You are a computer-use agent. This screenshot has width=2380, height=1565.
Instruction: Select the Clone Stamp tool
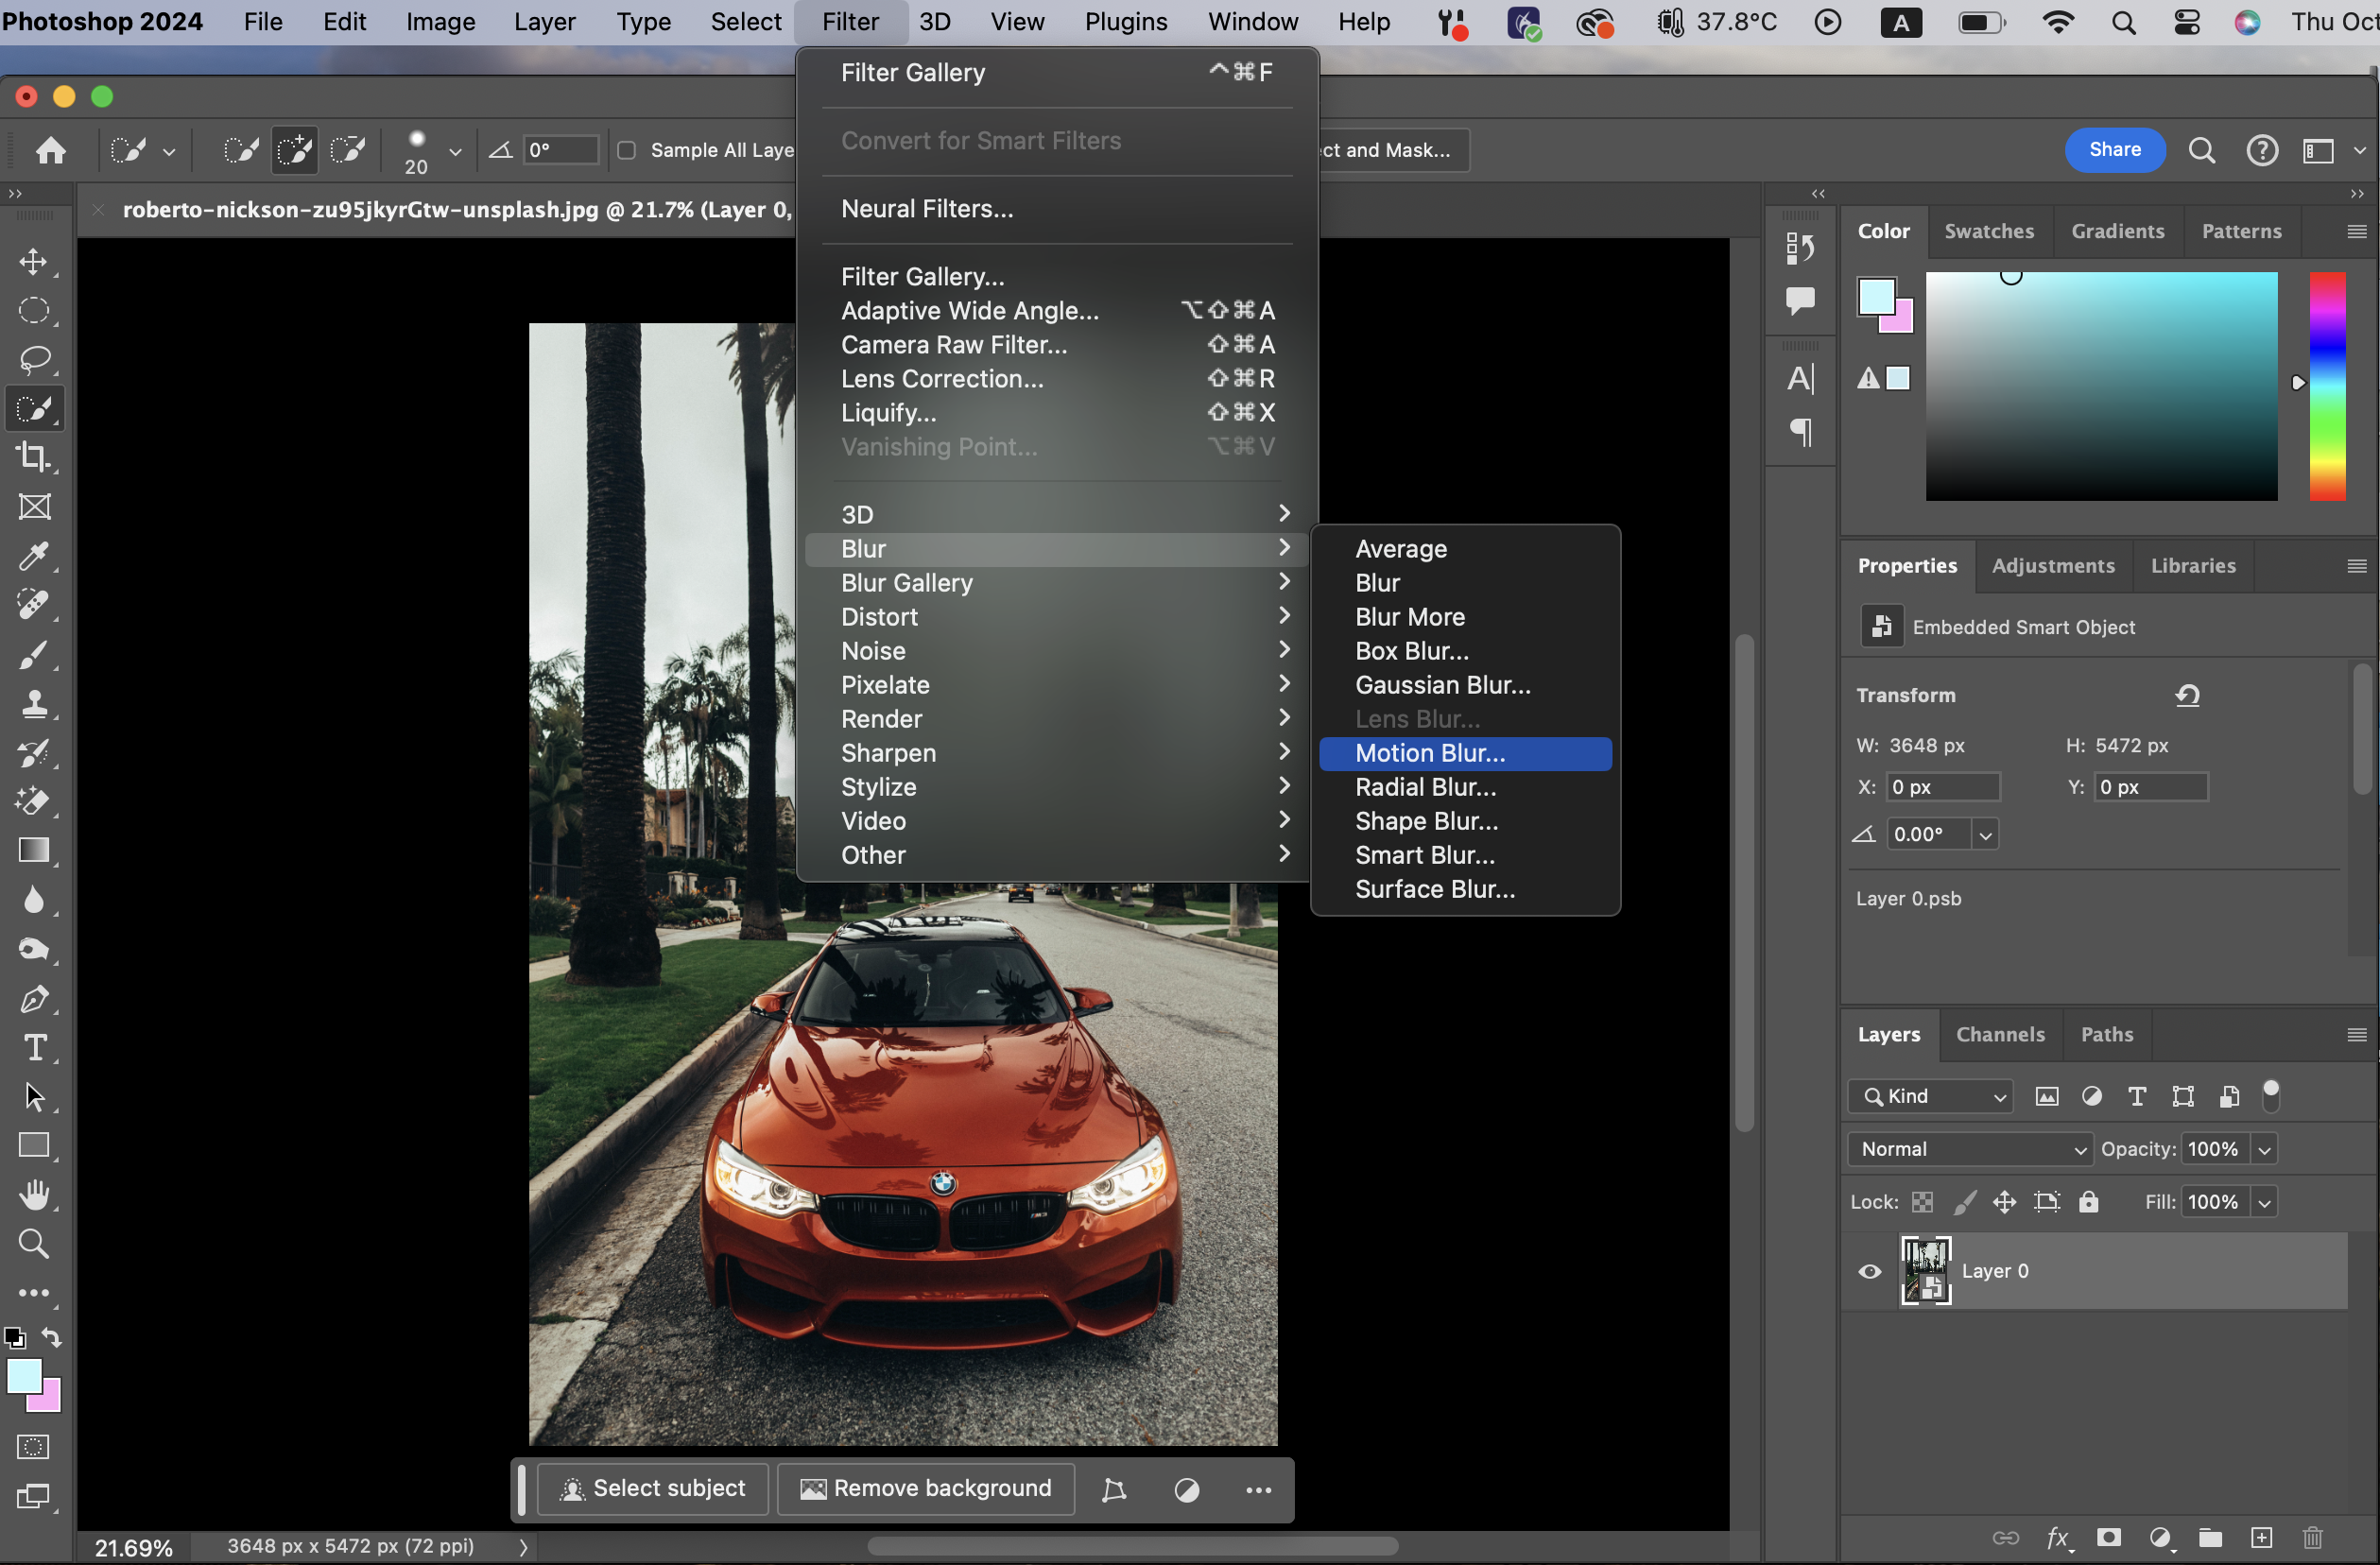pyautogui.click(x=33, y=703)
